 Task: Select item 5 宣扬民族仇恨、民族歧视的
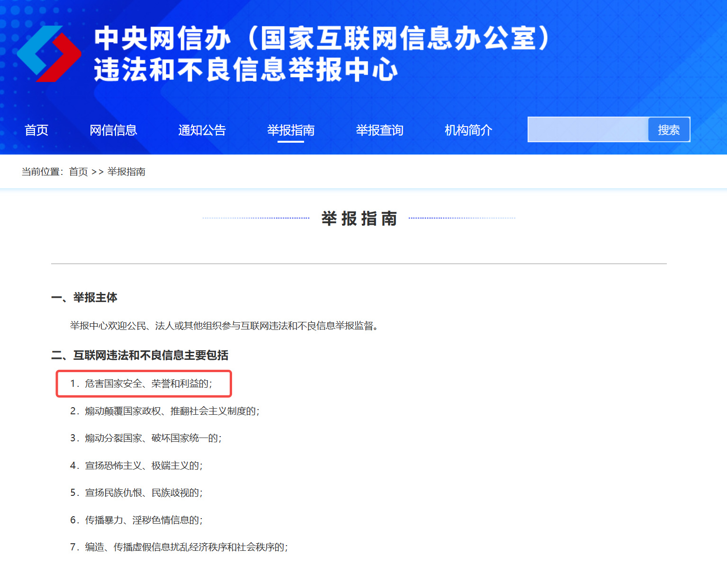136,493
